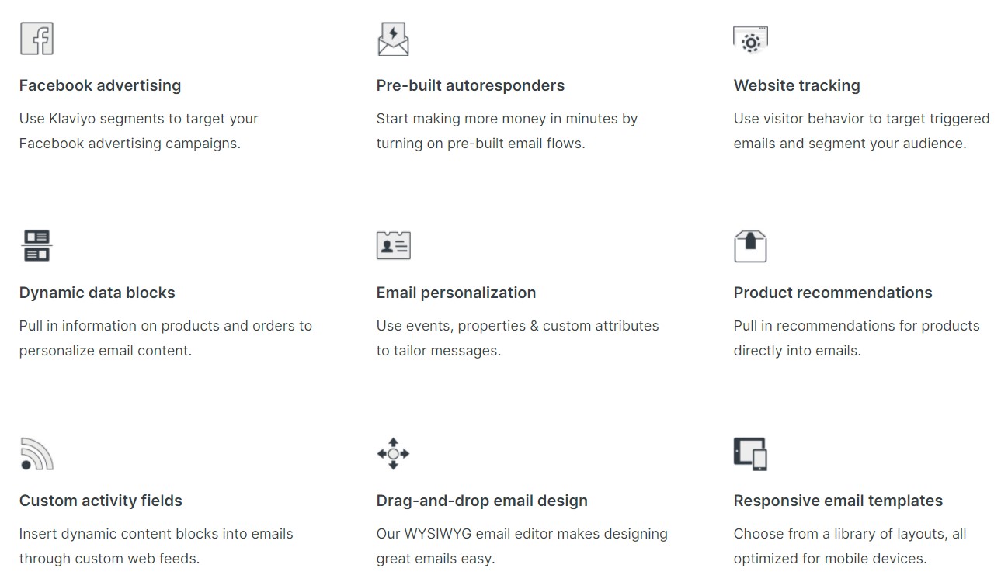Click the website tracking gear icon
This screenshot has height=582, width=1008.
(750, 40)
